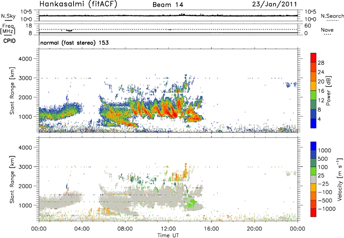Click the 'Power [dB]' colorbar label
The width and height of the screenshot is (344, 238).
(x=329, y=91)
